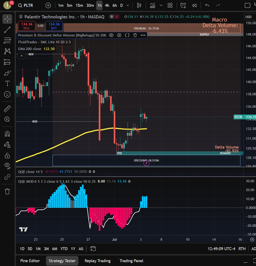Screen dimensions: 256x266
Task: Select the FluidTrades SMC Lite indicator label
Action: [x=45, y=42]
